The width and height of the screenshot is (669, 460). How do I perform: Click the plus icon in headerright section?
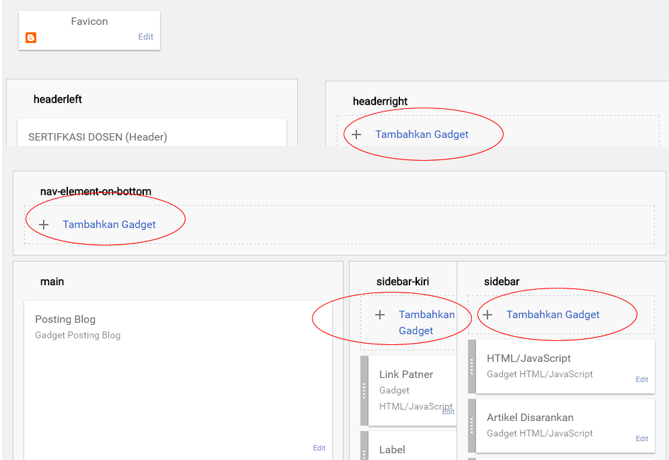(x=356, y=135)
